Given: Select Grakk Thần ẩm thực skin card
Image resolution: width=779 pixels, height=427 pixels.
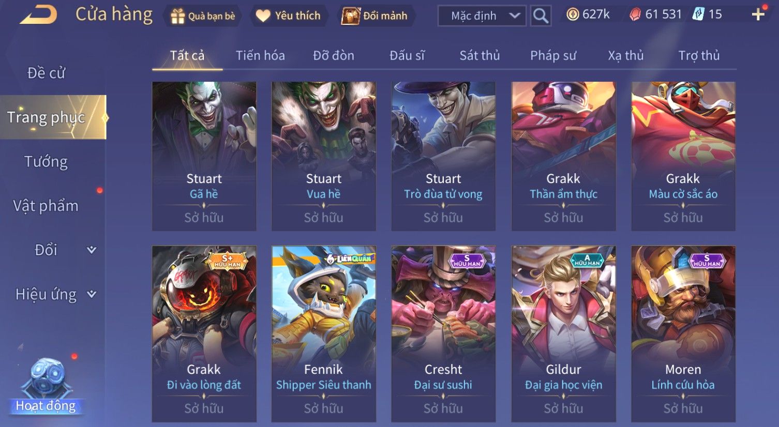Looking at the screenshot, I should click(x=563, y=156).
